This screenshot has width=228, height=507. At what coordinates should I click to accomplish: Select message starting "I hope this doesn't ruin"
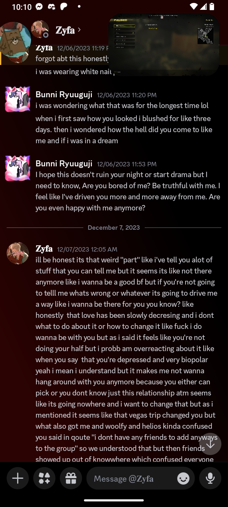128,191
